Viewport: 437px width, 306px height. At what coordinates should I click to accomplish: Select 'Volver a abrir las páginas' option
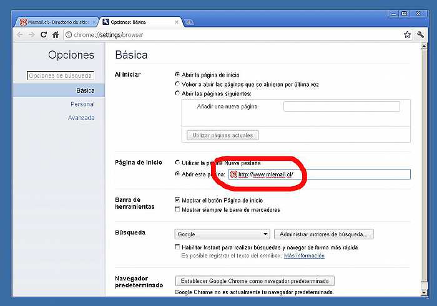177,84
